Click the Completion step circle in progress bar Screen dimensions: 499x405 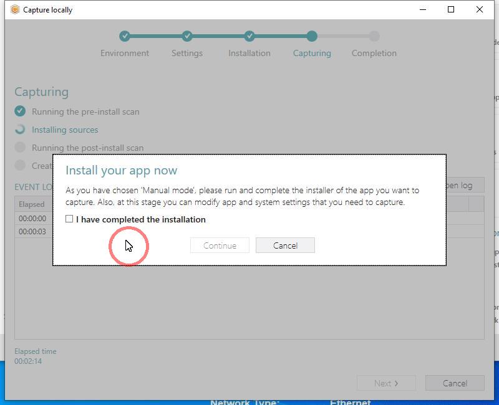374,36
